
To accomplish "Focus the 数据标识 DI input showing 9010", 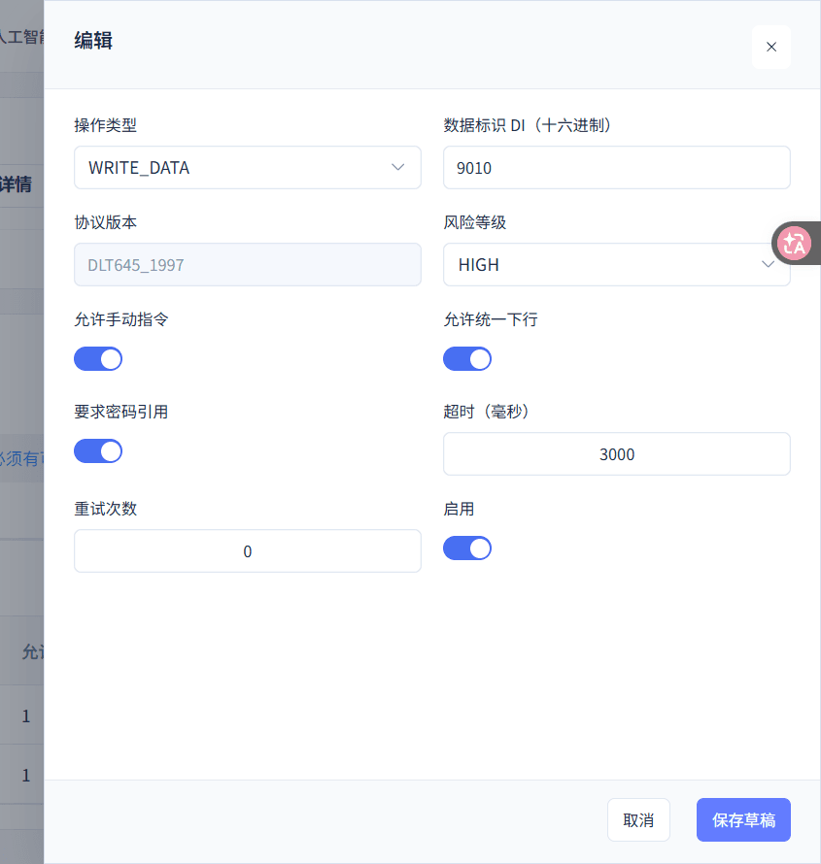I will pos(616,168).
